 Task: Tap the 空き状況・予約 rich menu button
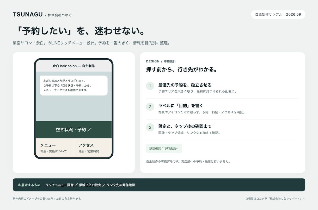(x=74, y=130)
